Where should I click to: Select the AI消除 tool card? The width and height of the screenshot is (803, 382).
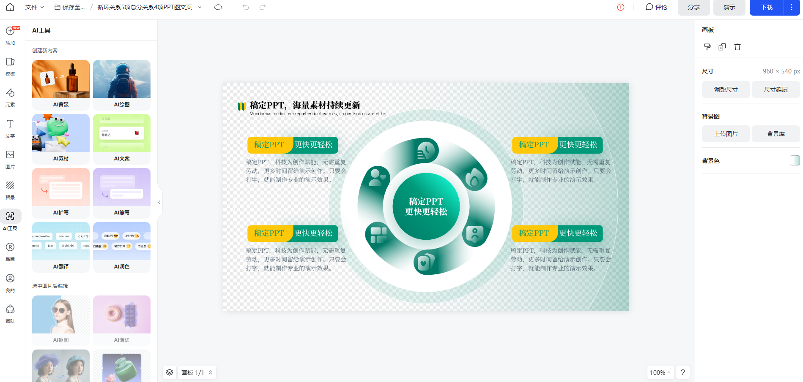tap(122, 320)
